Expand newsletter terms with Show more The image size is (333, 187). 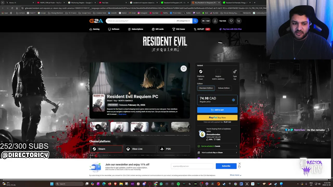coord(235,175)
